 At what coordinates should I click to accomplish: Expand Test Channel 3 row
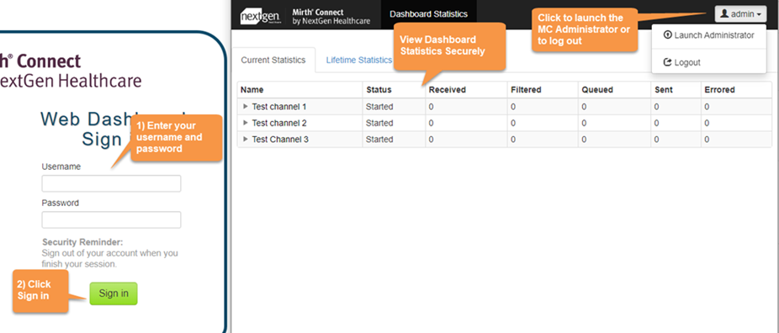246,140
